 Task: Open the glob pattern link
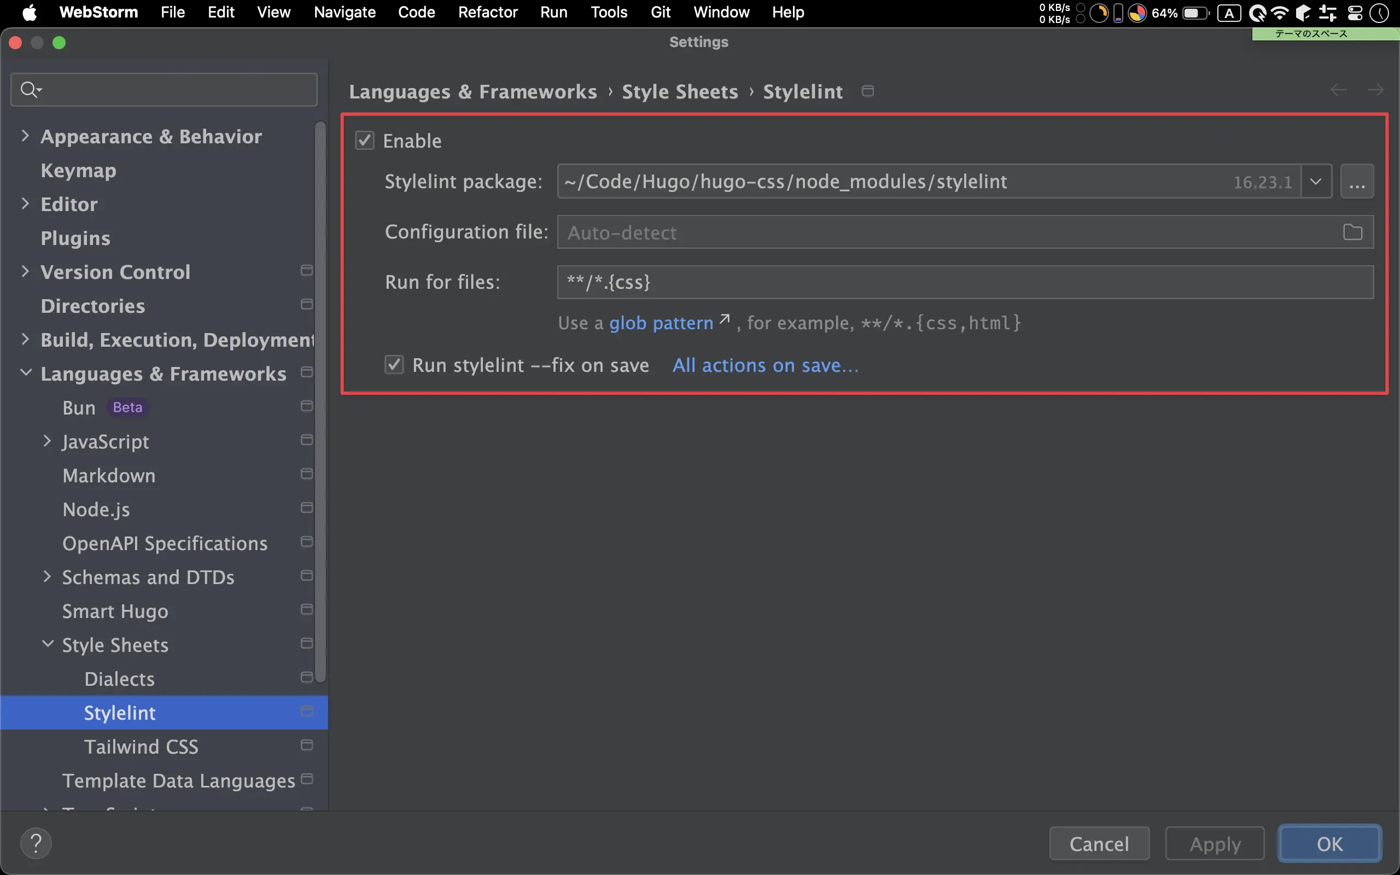(661, 323)
